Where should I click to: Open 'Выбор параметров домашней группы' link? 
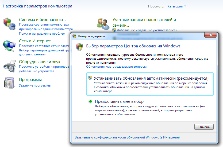44,52
